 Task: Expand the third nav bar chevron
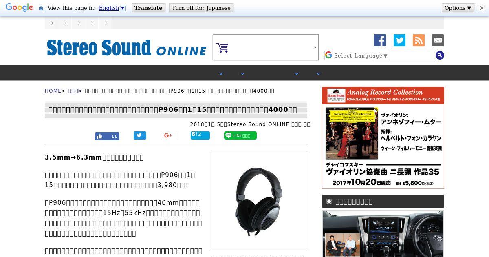[x=297, y=74]
